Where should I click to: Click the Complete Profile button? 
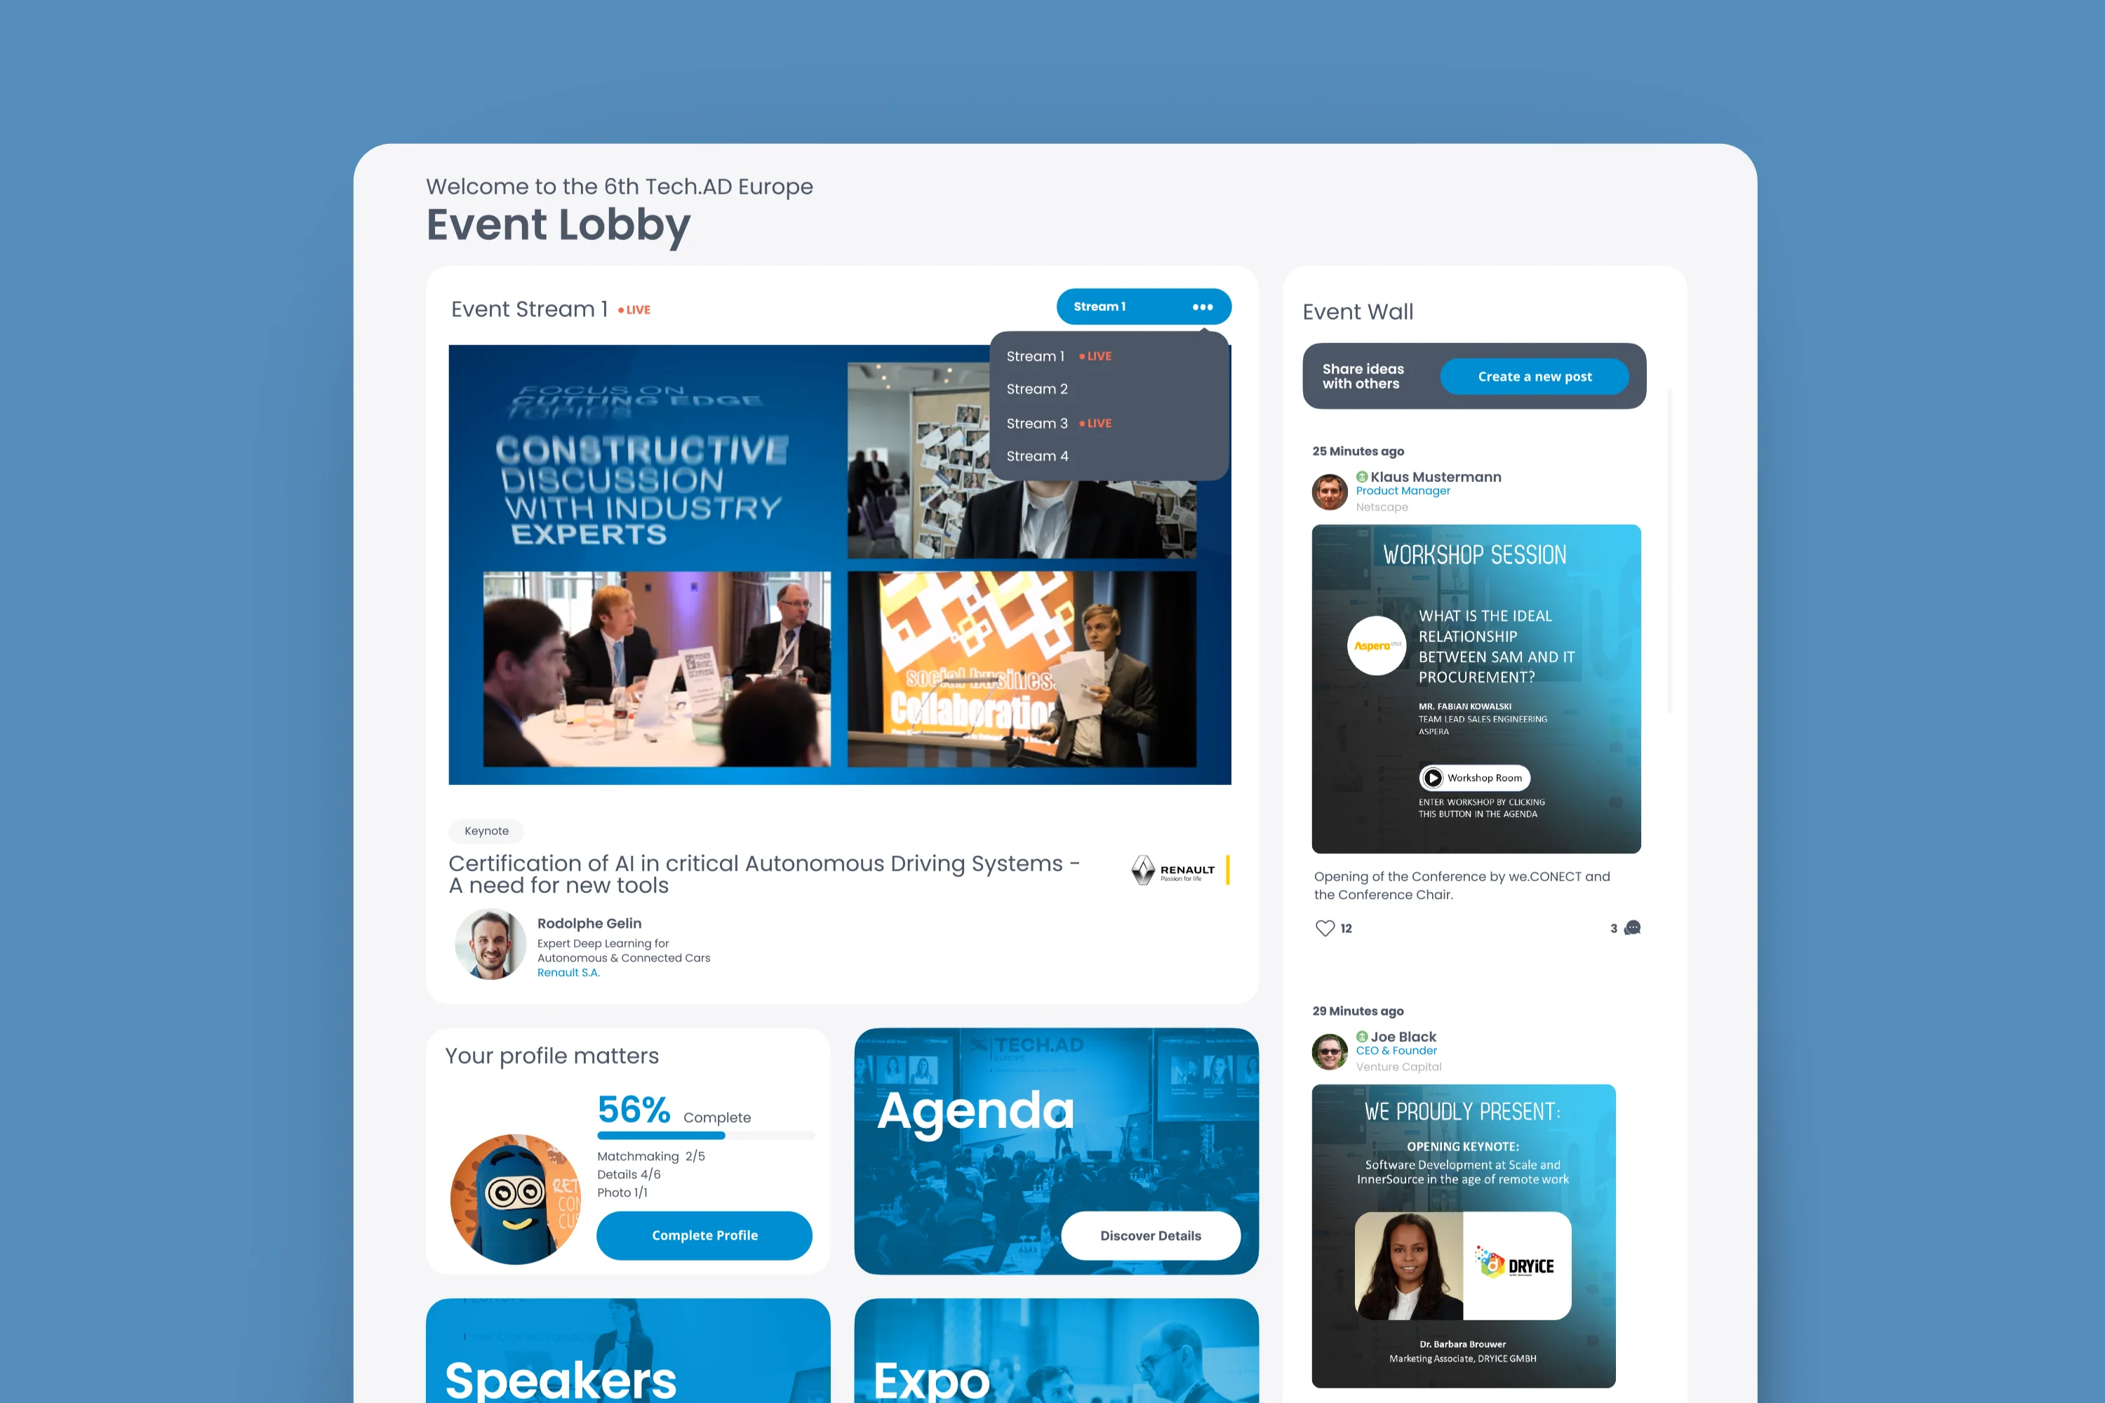click(703, 1235)
